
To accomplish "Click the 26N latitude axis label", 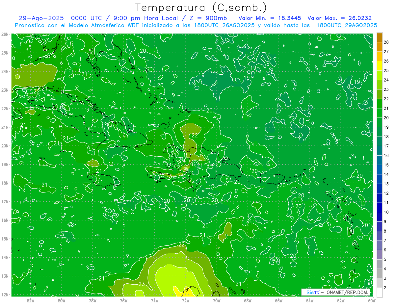I will coord(5,34).
